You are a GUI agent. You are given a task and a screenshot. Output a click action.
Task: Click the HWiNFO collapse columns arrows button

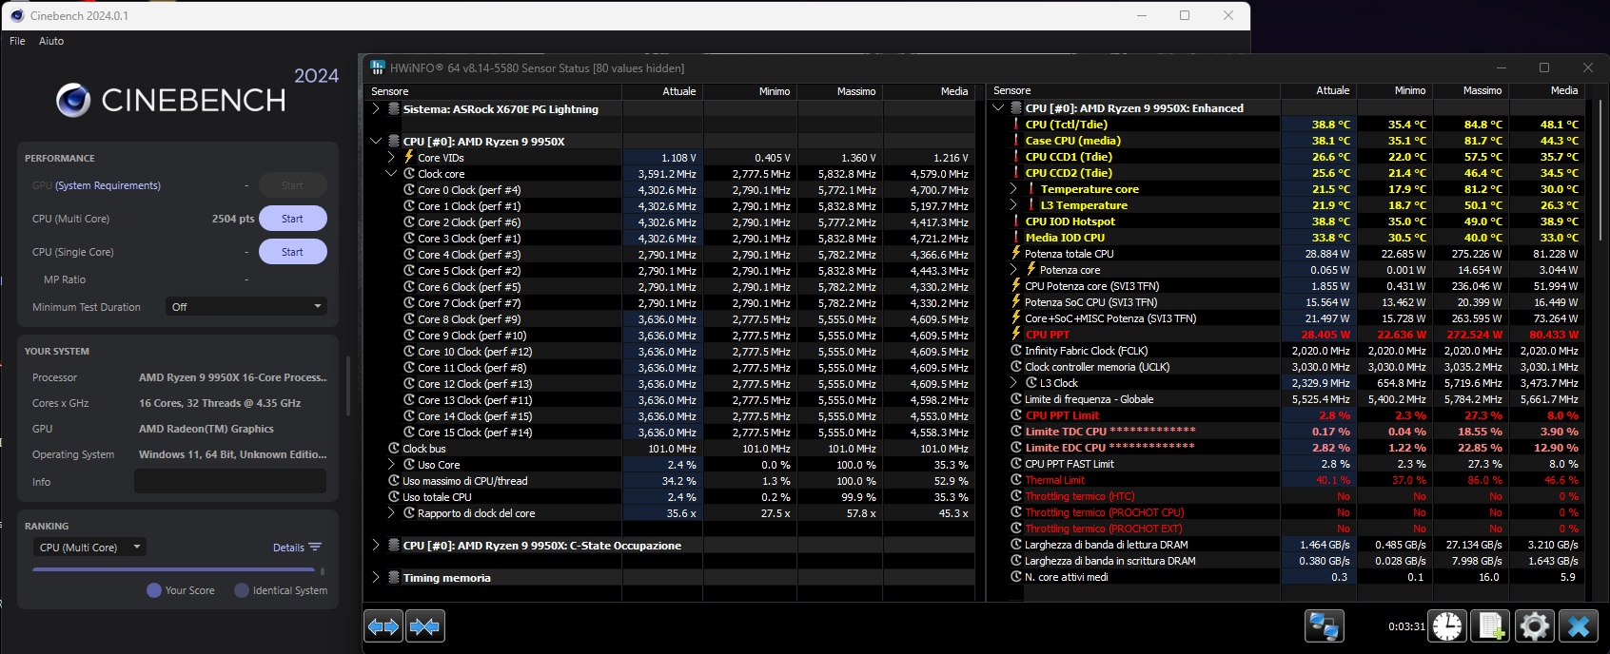(x=424, y=626)
